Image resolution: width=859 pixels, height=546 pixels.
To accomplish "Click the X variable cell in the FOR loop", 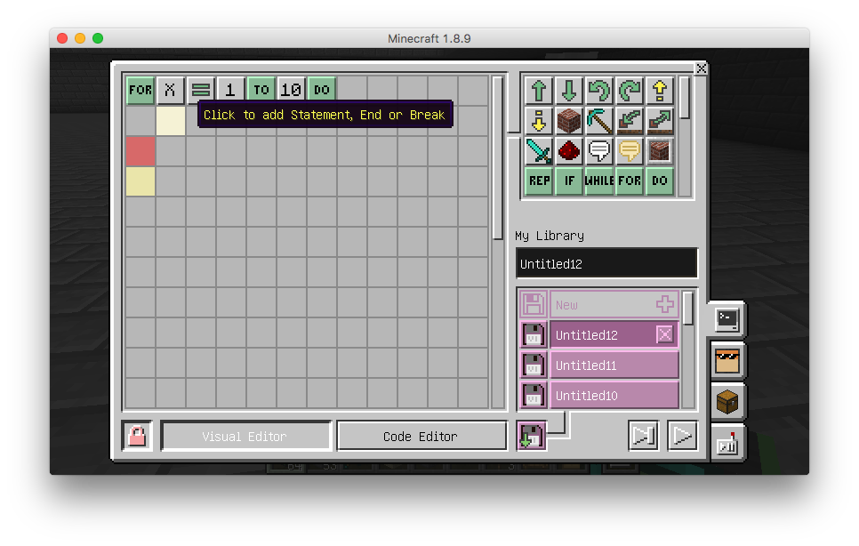I will coord(171,90).
